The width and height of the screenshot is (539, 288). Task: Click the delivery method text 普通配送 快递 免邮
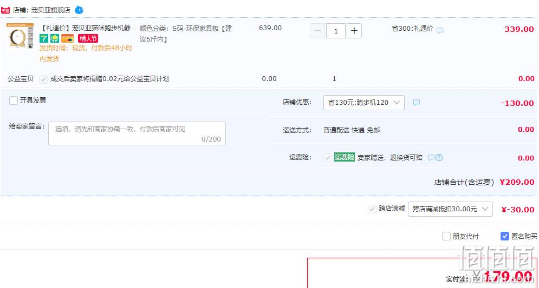tap(352, 130)
